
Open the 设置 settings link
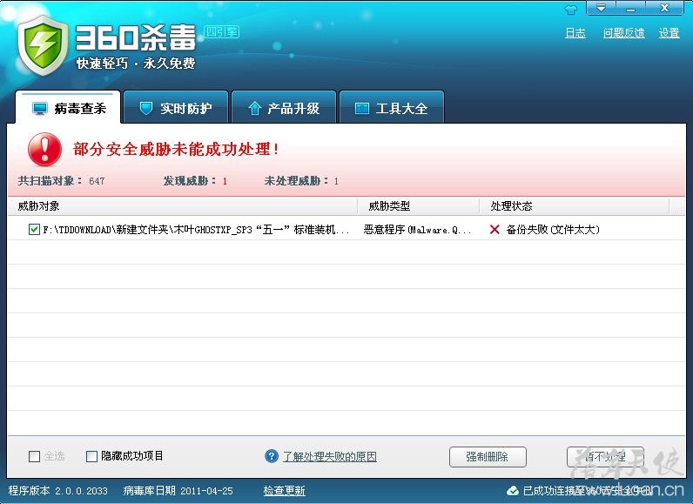click(x=669, y=33)
